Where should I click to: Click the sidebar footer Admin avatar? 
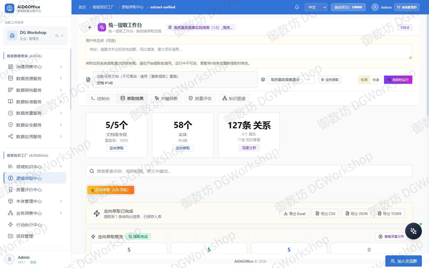tap(10, 259)
